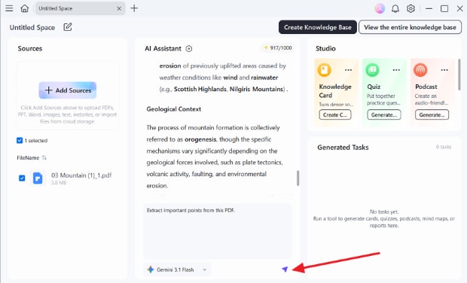Open notifications bell icon
This screenshot has height=283, width=467.
[395, 8]
